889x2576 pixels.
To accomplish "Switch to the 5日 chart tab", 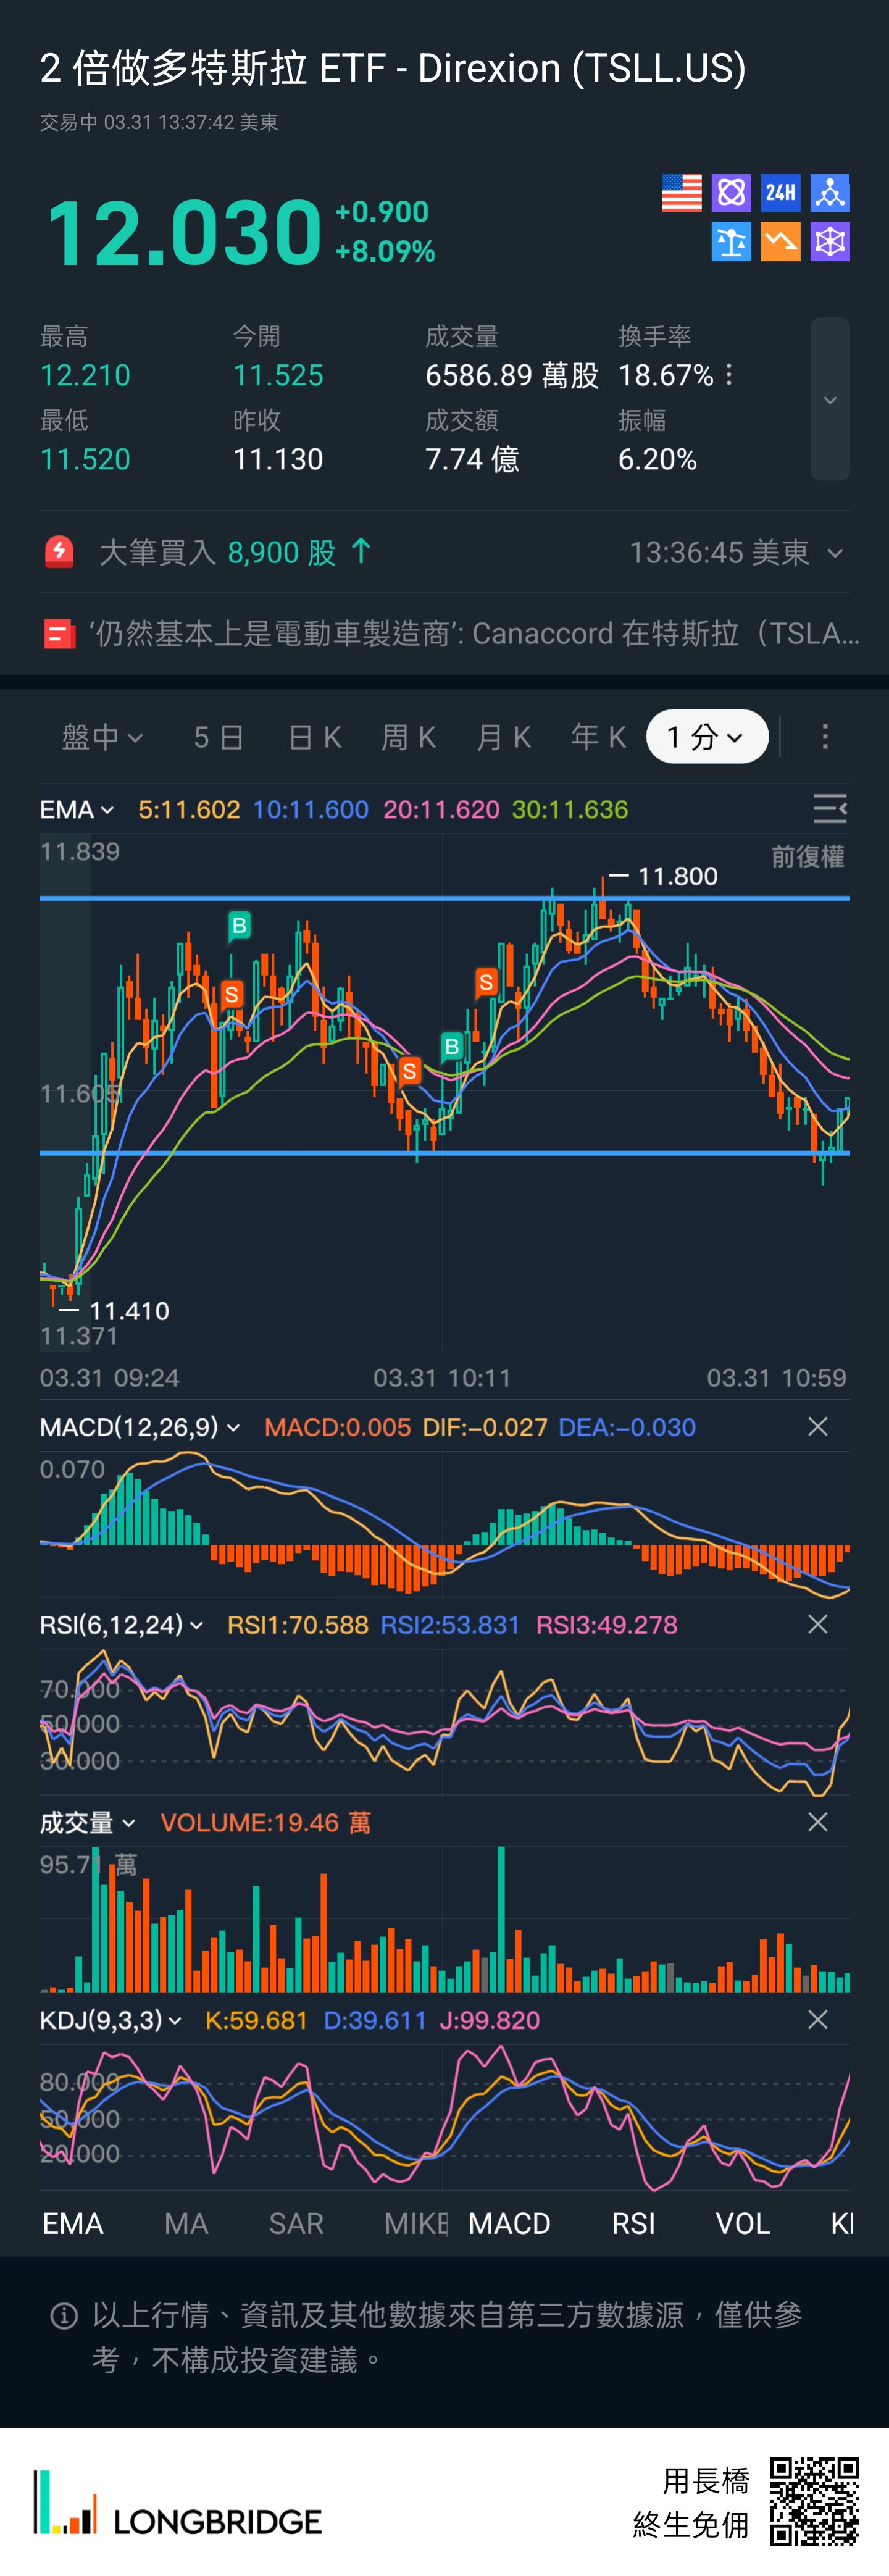I will [x=218, y=737].
